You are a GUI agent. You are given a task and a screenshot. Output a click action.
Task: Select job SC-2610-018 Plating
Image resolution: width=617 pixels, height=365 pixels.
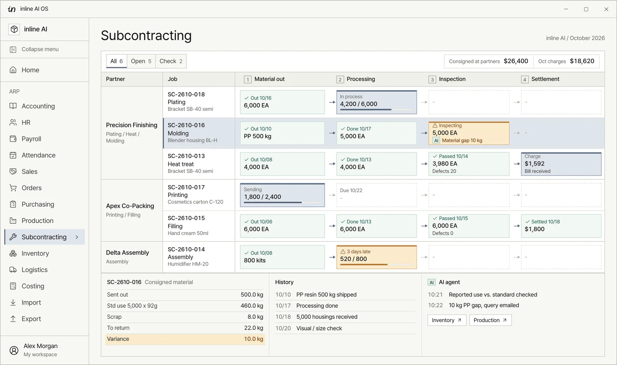[x=199, y=102]
